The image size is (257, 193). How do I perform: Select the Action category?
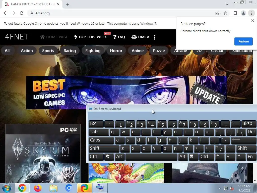point(27,51)
